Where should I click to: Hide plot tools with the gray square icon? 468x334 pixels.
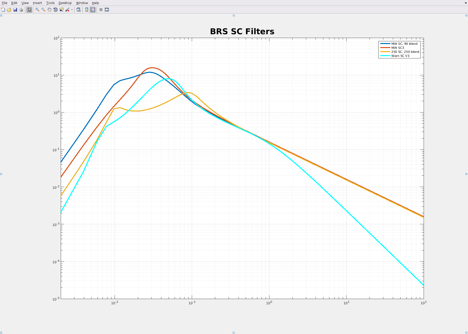click(101, 10)
